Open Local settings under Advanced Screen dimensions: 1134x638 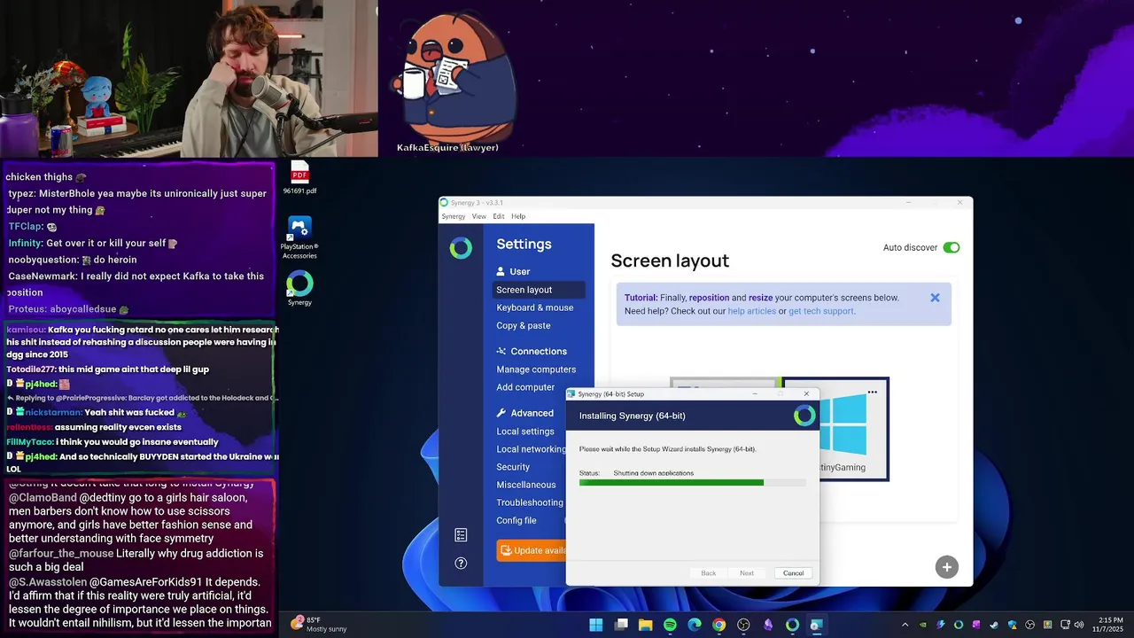(x=525, y=432)
